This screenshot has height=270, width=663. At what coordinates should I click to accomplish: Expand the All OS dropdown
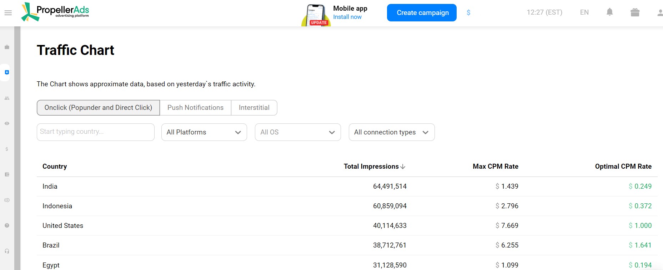point(298,132)
